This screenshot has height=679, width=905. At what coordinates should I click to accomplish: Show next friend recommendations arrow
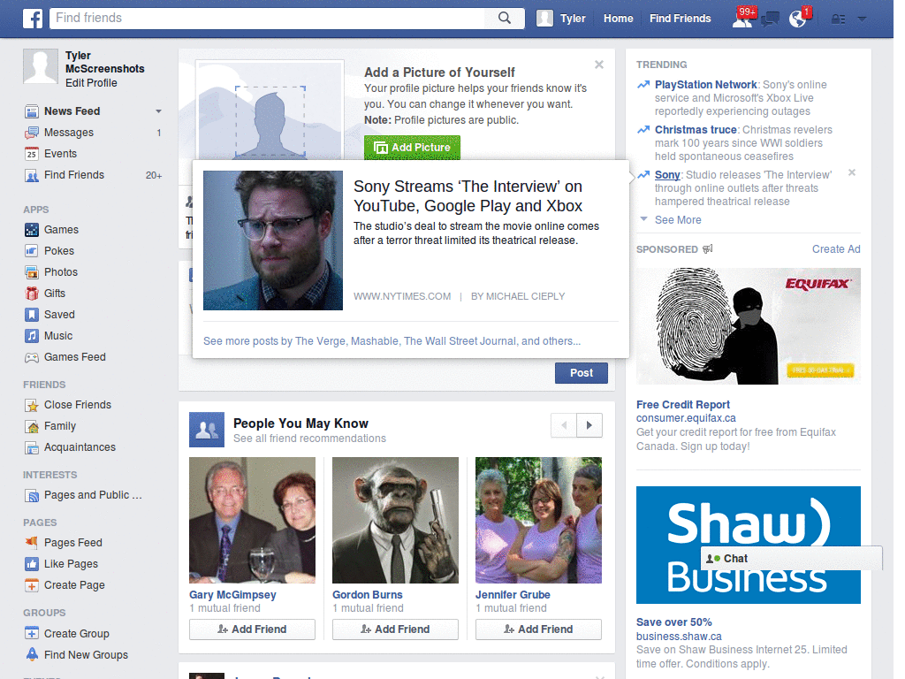pyautogui.click(x=589, y=425)
